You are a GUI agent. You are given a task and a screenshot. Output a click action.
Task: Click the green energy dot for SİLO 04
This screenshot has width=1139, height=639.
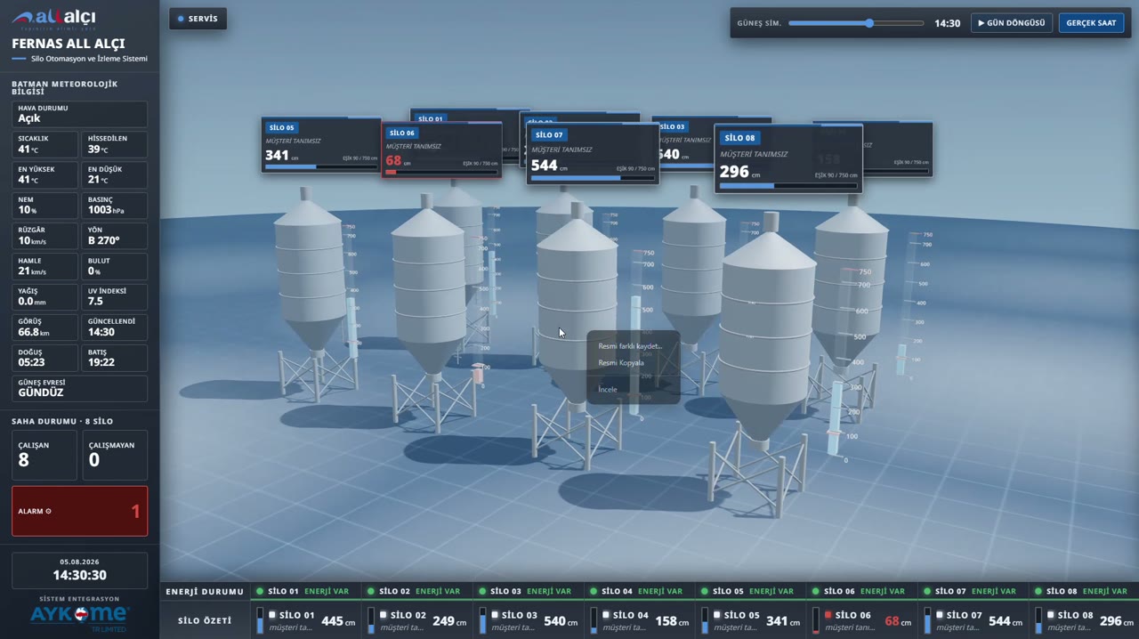pyautogui.click(x=594, y=591)
